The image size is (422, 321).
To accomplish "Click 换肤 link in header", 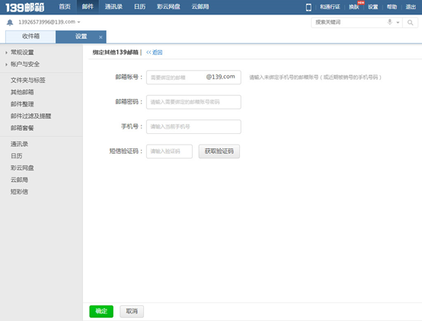I will [354, 7].
